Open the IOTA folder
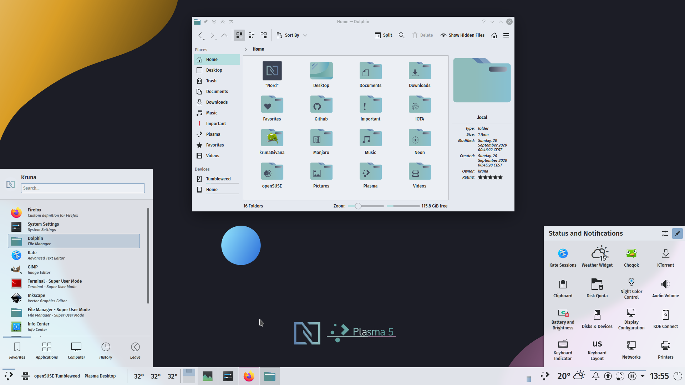This screenshot has width=685, height=385. 420,108
